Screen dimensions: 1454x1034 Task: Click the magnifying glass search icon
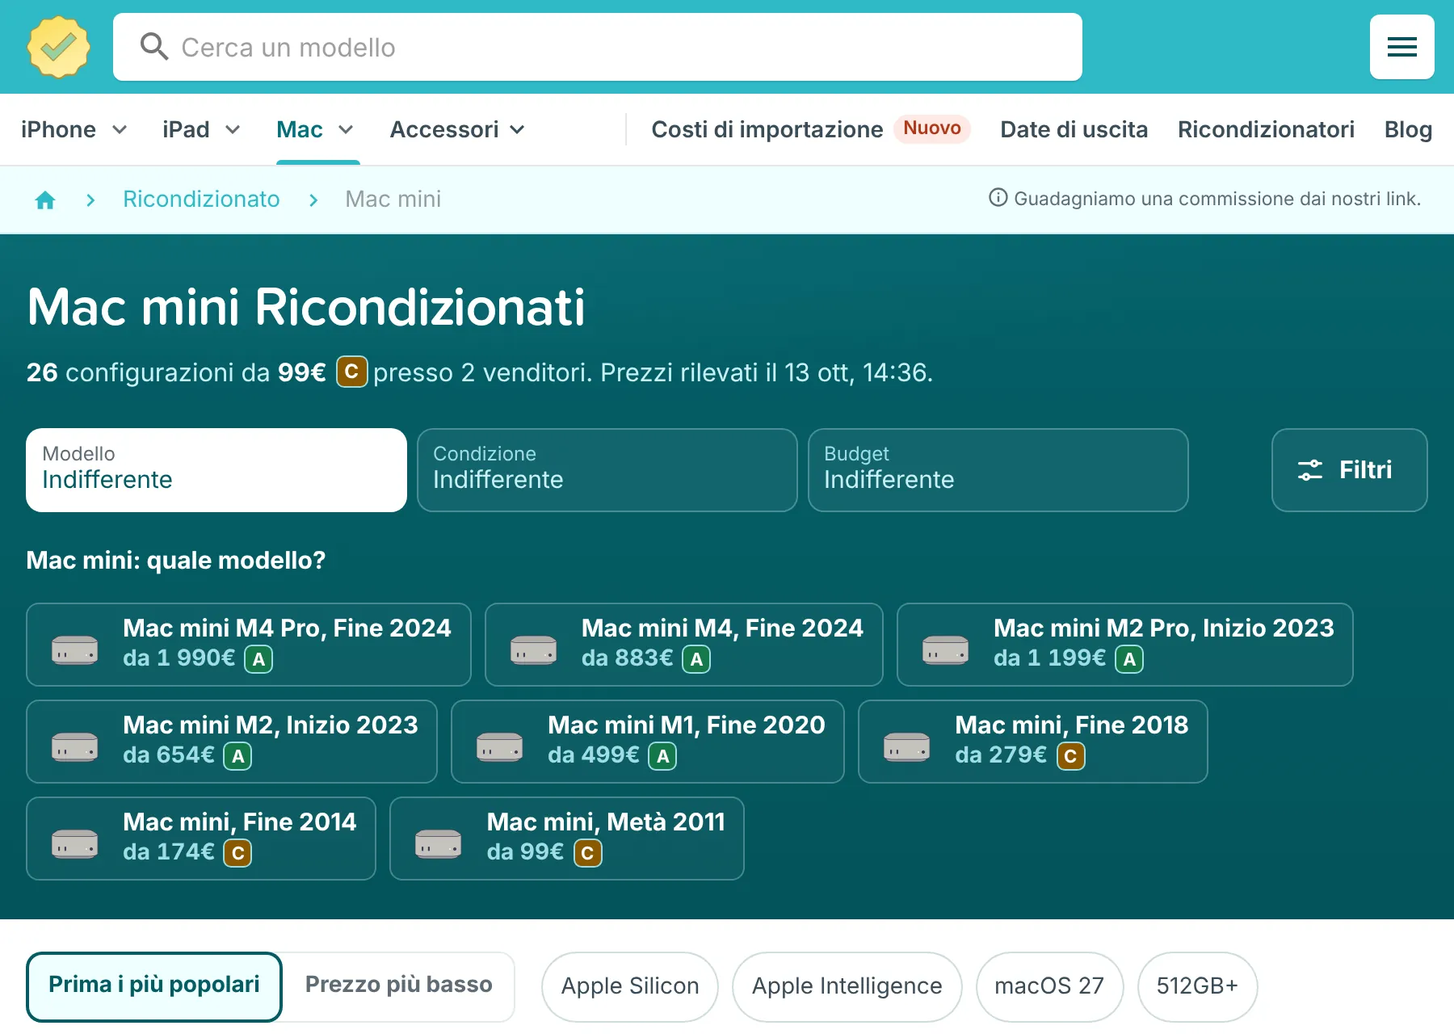click(153, 47)
